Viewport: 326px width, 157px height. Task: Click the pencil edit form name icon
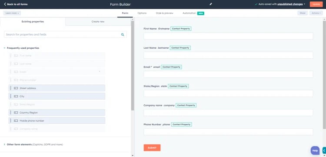point(211,4)
